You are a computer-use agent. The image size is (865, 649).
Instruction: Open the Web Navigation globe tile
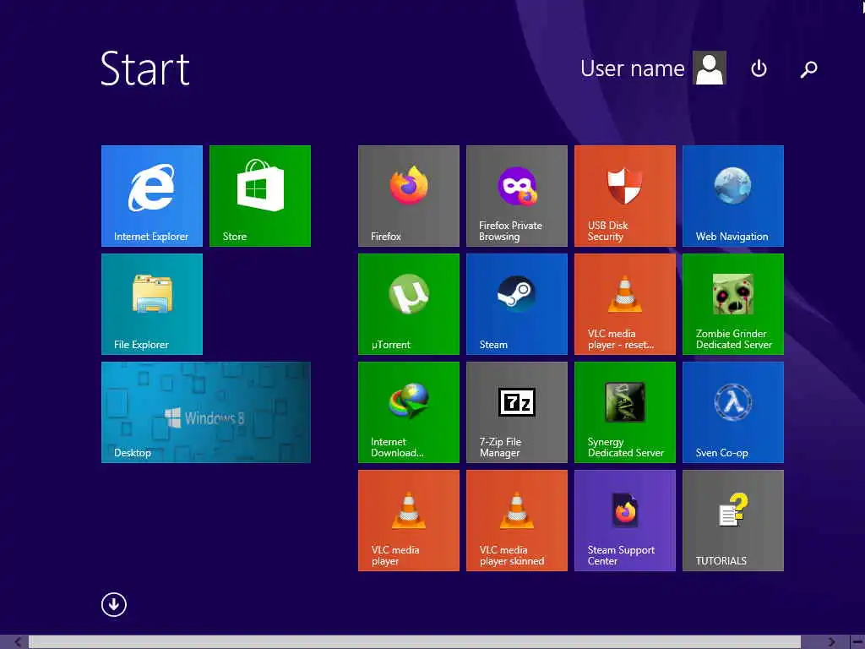pyautogui.click(x=732, y=196)
